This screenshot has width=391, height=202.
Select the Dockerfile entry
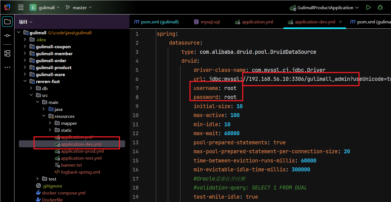[49, 199]
